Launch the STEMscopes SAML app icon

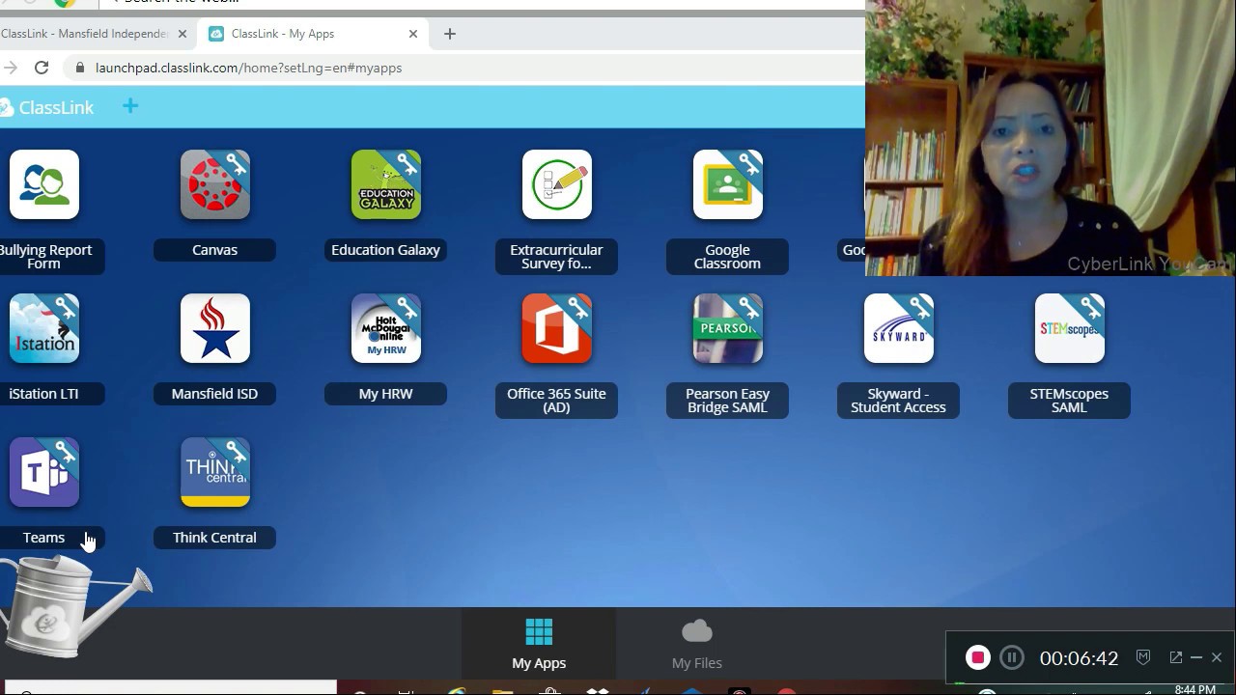1069,328
